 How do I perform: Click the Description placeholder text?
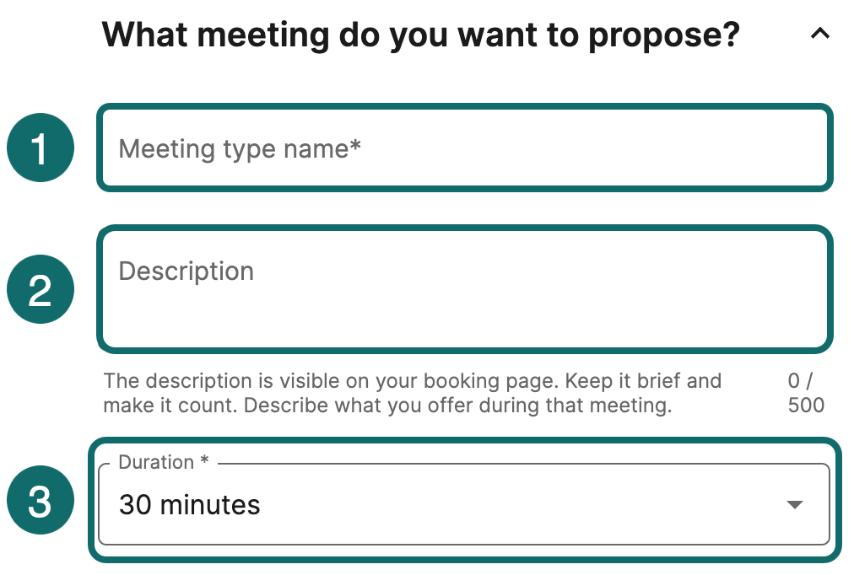click(x=186, y=271)
